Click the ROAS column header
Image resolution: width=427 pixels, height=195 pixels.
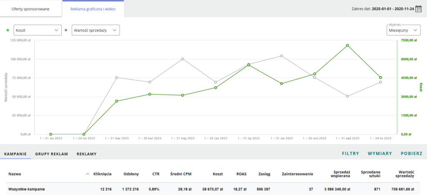[x=241, y=174]
